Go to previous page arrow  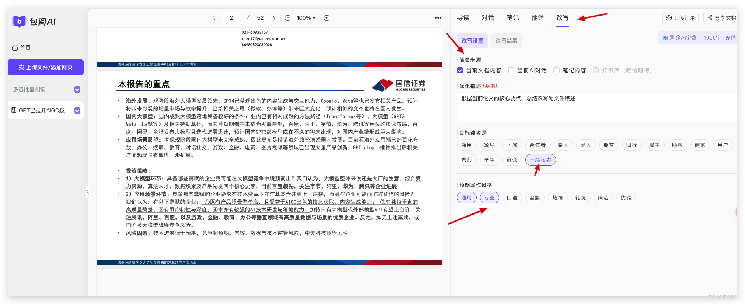[x=214, y=18]
